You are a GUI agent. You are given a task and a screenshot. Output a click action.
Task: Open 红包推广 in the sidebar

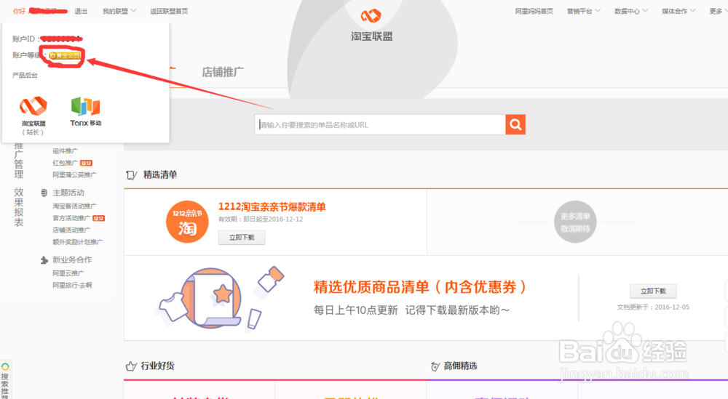click(x=65, y=163)
